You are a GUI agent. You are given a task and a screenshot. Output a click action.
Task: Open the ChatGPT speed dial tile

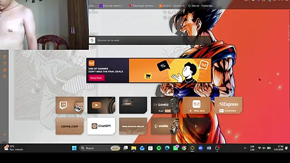101,126
